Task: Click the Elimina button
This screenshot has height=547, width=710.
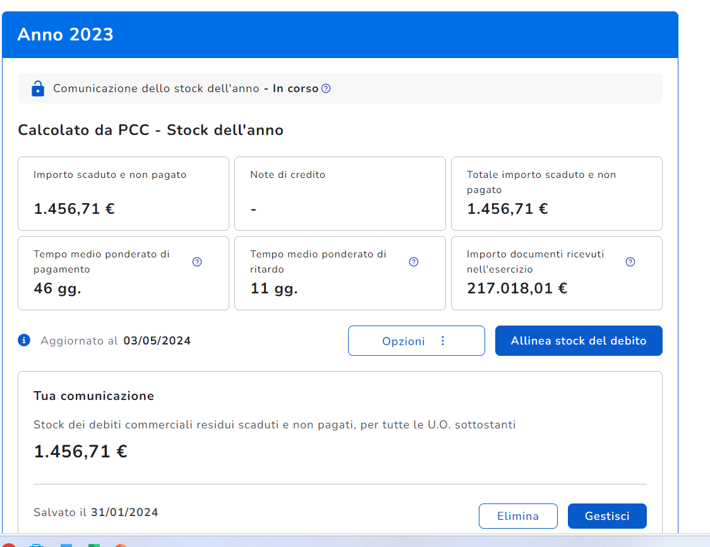Action: 518,516
